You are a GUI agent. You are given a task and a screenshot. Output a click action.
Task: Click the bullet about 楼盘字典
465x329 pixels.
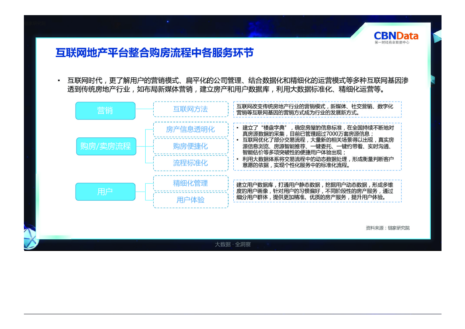pyautogui.click(x=318, y=131)
